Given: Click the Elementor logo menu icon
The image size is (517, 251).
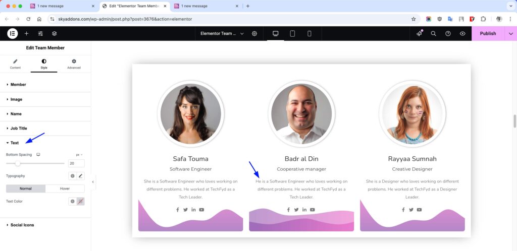Looking at the screenshot, I should (x=13, y=34).
